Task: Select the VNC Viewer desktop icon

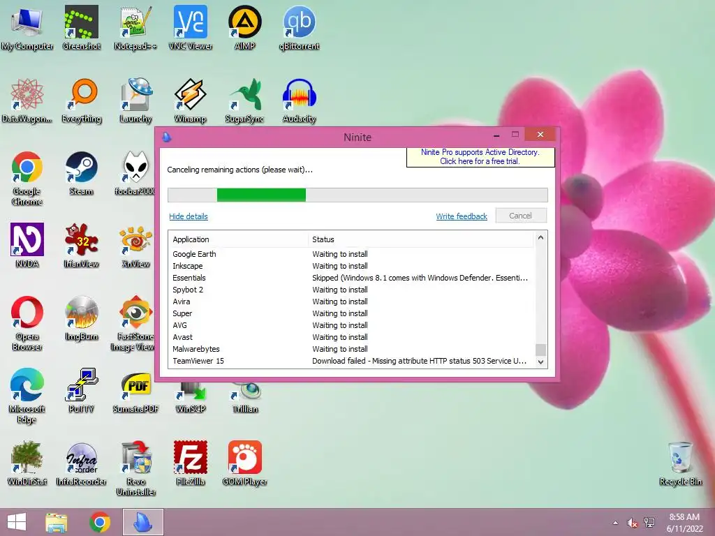Action: click(190, 28)
